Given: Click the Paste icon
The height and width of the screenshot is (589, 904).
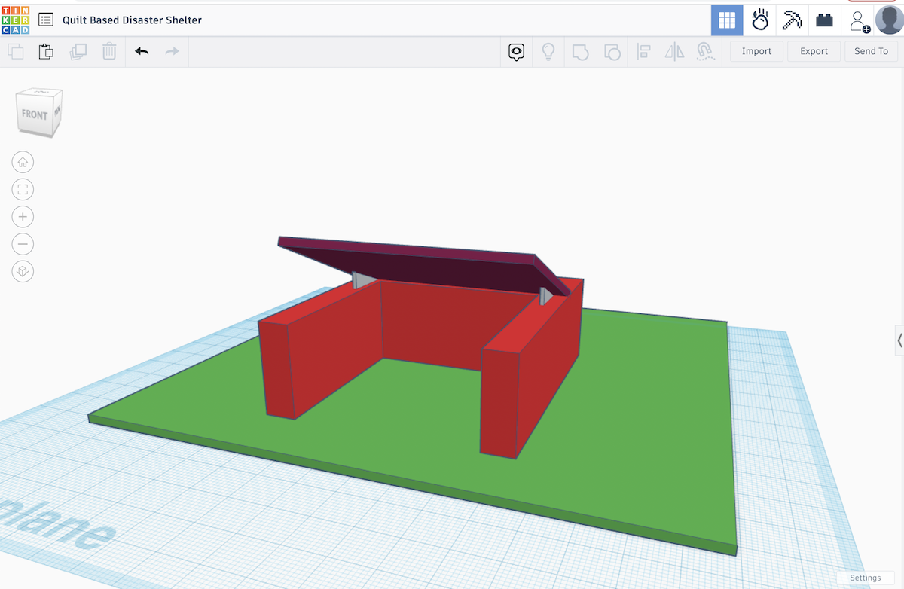Looking at the screenshot, I should pyautogui.click(x=45, y=51).
